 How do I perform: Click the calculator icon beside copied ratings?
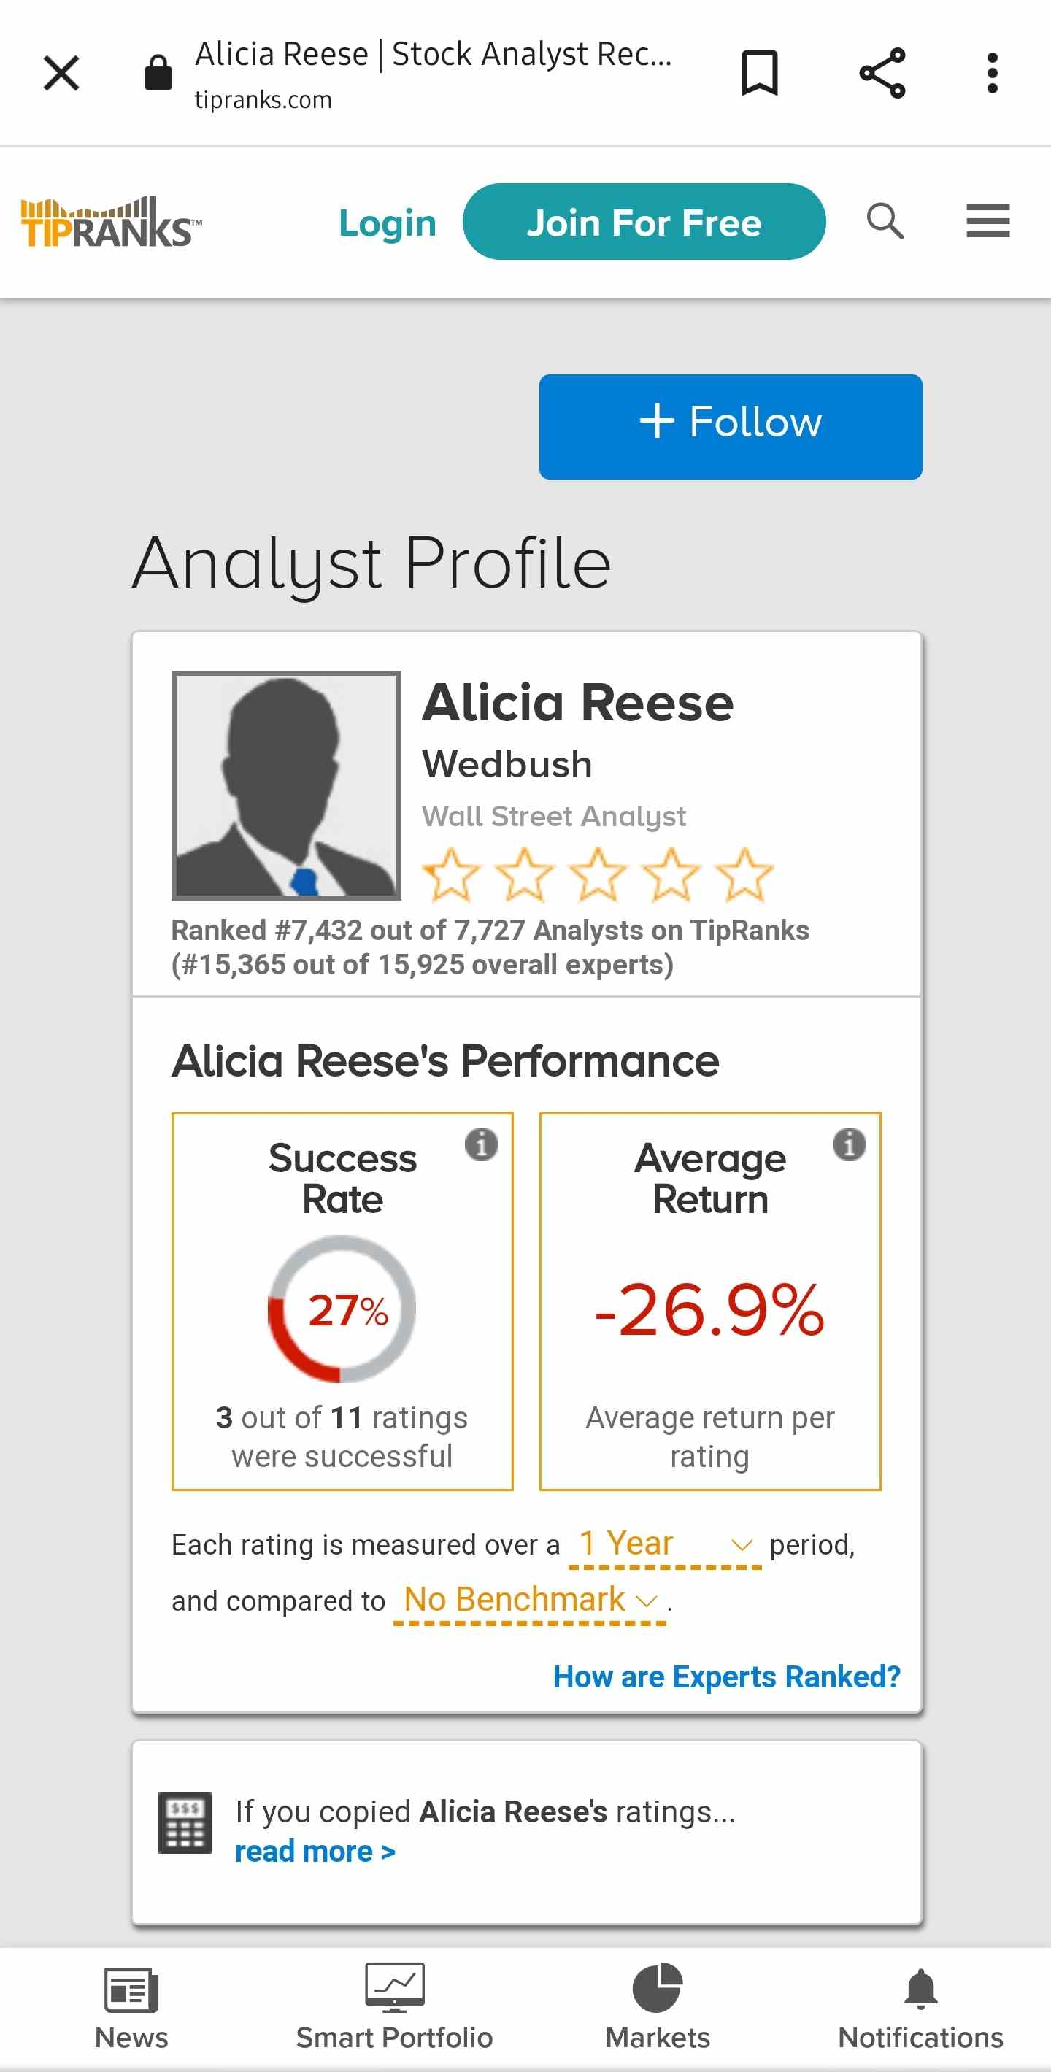coord(185,1822)
